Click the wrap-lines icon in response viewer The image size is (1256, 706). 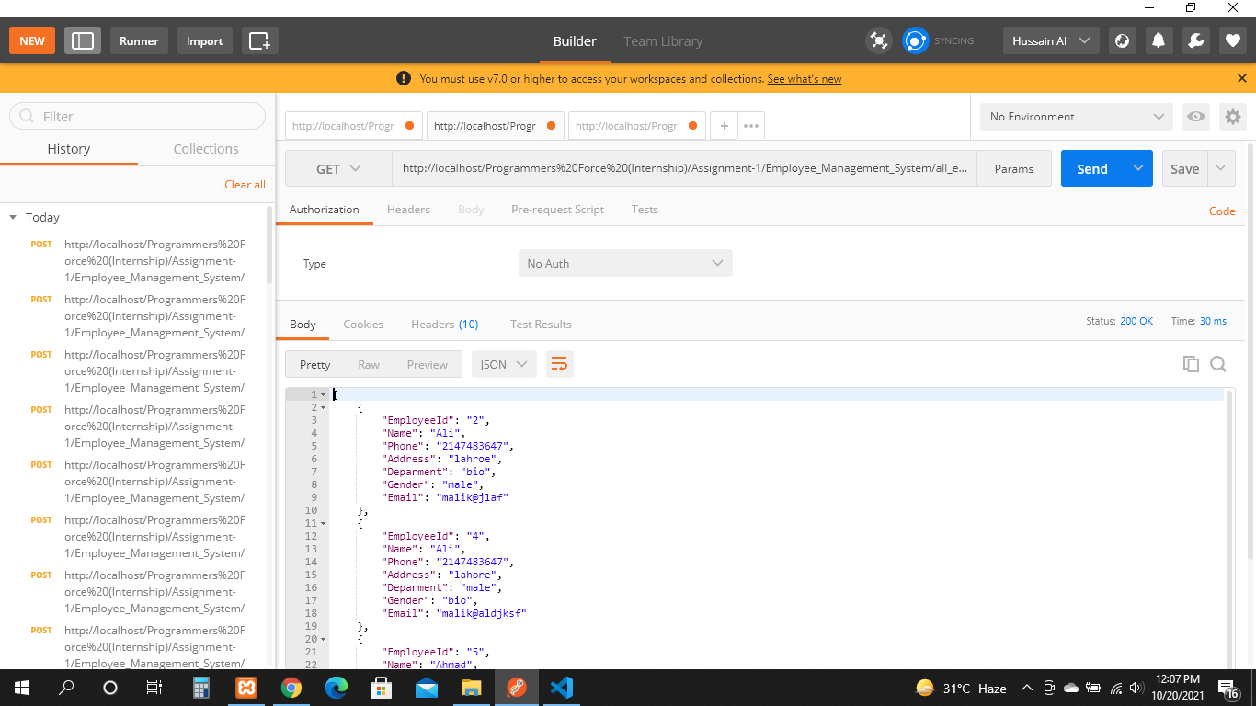(x=559, y=364)
